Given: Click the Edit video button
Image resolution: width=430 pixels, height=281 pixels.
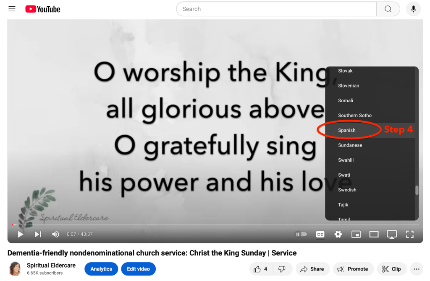Looking at the screenshot, I should point(138,269).
